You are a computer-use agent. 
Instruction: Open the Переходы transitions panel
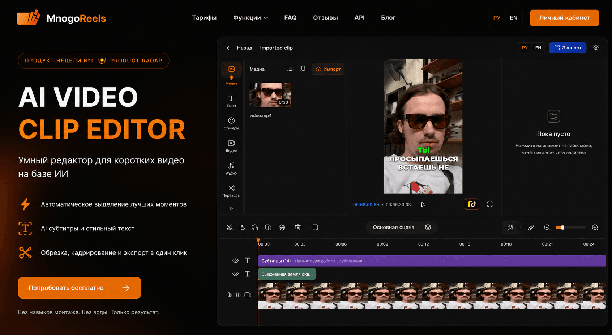(231, 191)
